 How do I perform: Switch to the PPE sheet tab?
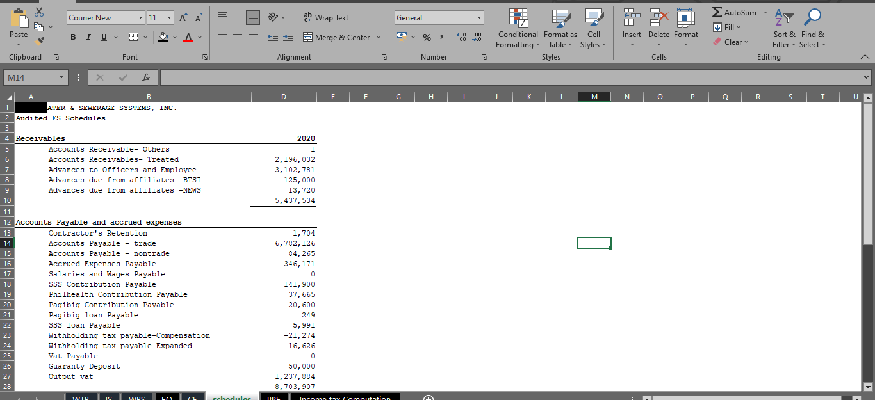tap(274, 398)
